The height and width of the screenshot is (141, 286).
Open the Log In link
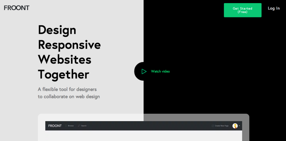(273, 8)
